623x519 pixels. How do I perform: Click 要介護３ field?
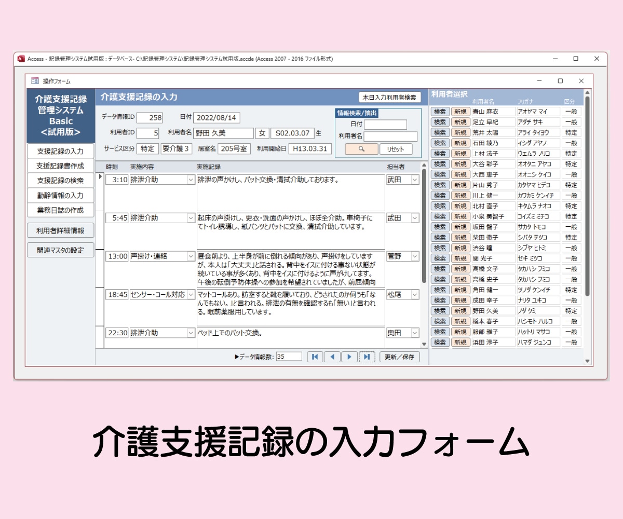click(x=176, y=148)
